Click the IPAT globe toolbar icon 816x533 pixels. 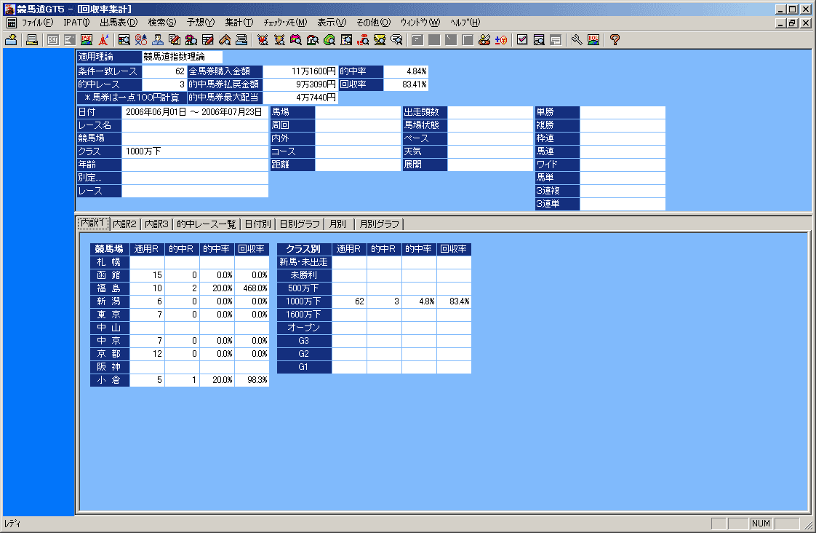(x=86, y=40)
